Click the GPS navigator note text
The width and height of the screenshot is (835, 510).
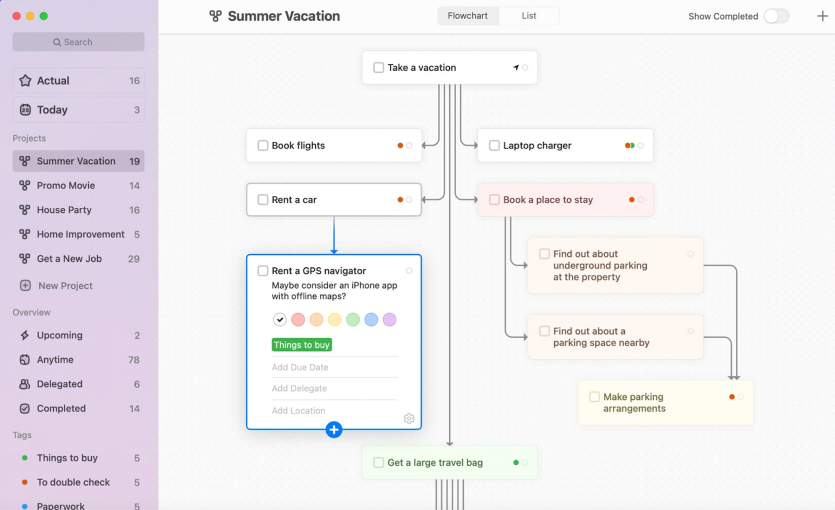(x=334, y=291)
